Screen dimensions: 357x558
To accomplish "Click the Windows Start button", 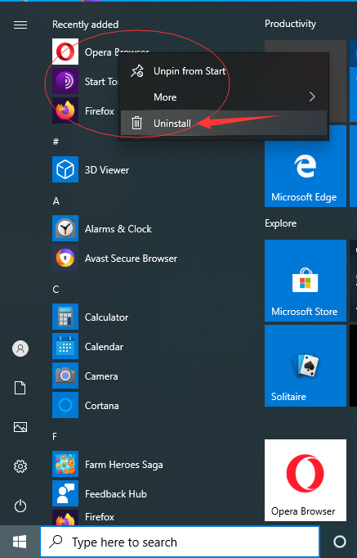I will [x=20, y=542].
